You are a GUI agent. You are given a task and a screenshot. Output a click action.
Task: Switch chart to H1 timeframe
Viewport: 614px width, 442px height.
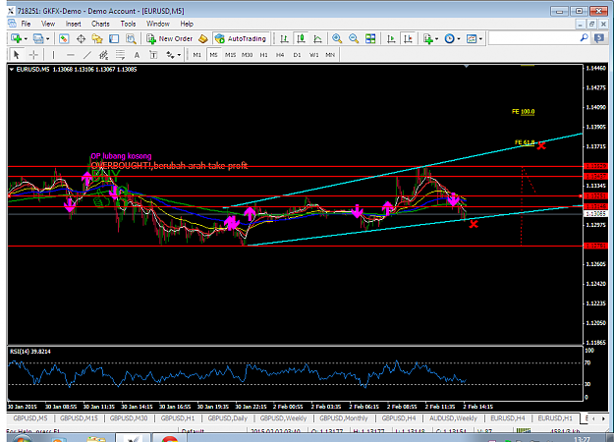264,55
